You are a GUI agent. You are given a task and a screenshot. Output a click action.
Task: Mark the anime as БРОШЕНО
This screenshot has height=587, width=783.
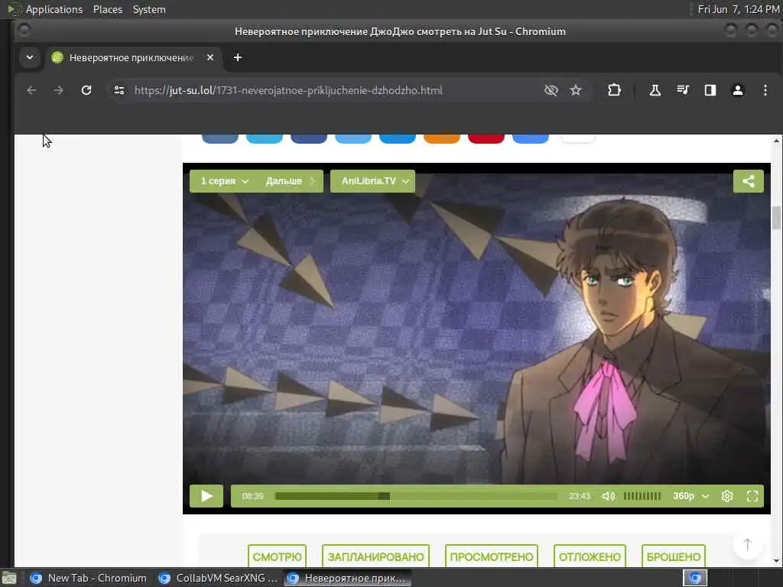coord(673,556)
